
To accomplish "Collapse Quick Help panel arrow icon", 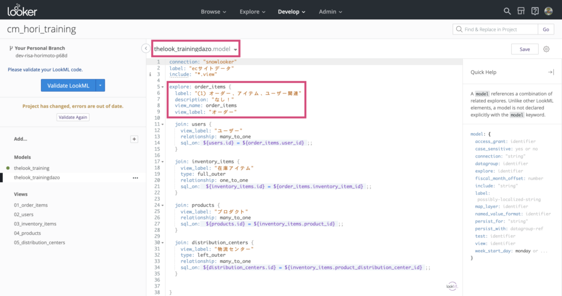I will 551,72.
